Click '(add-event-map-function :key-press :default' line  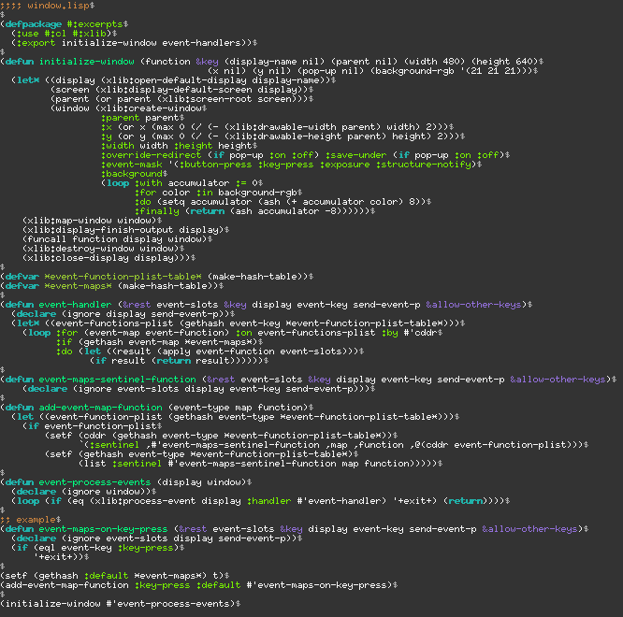click(196, 585)
